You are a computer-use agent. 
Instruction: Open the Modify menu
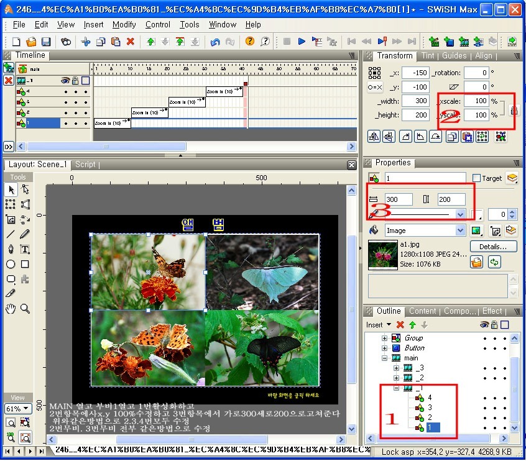pyautogui.click(x=124, y=24)
